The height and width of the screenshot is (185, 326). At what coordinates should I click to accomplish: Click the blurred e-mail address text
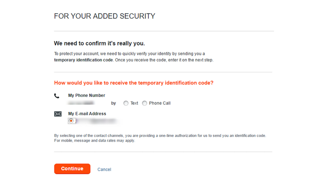pos(97,121)
